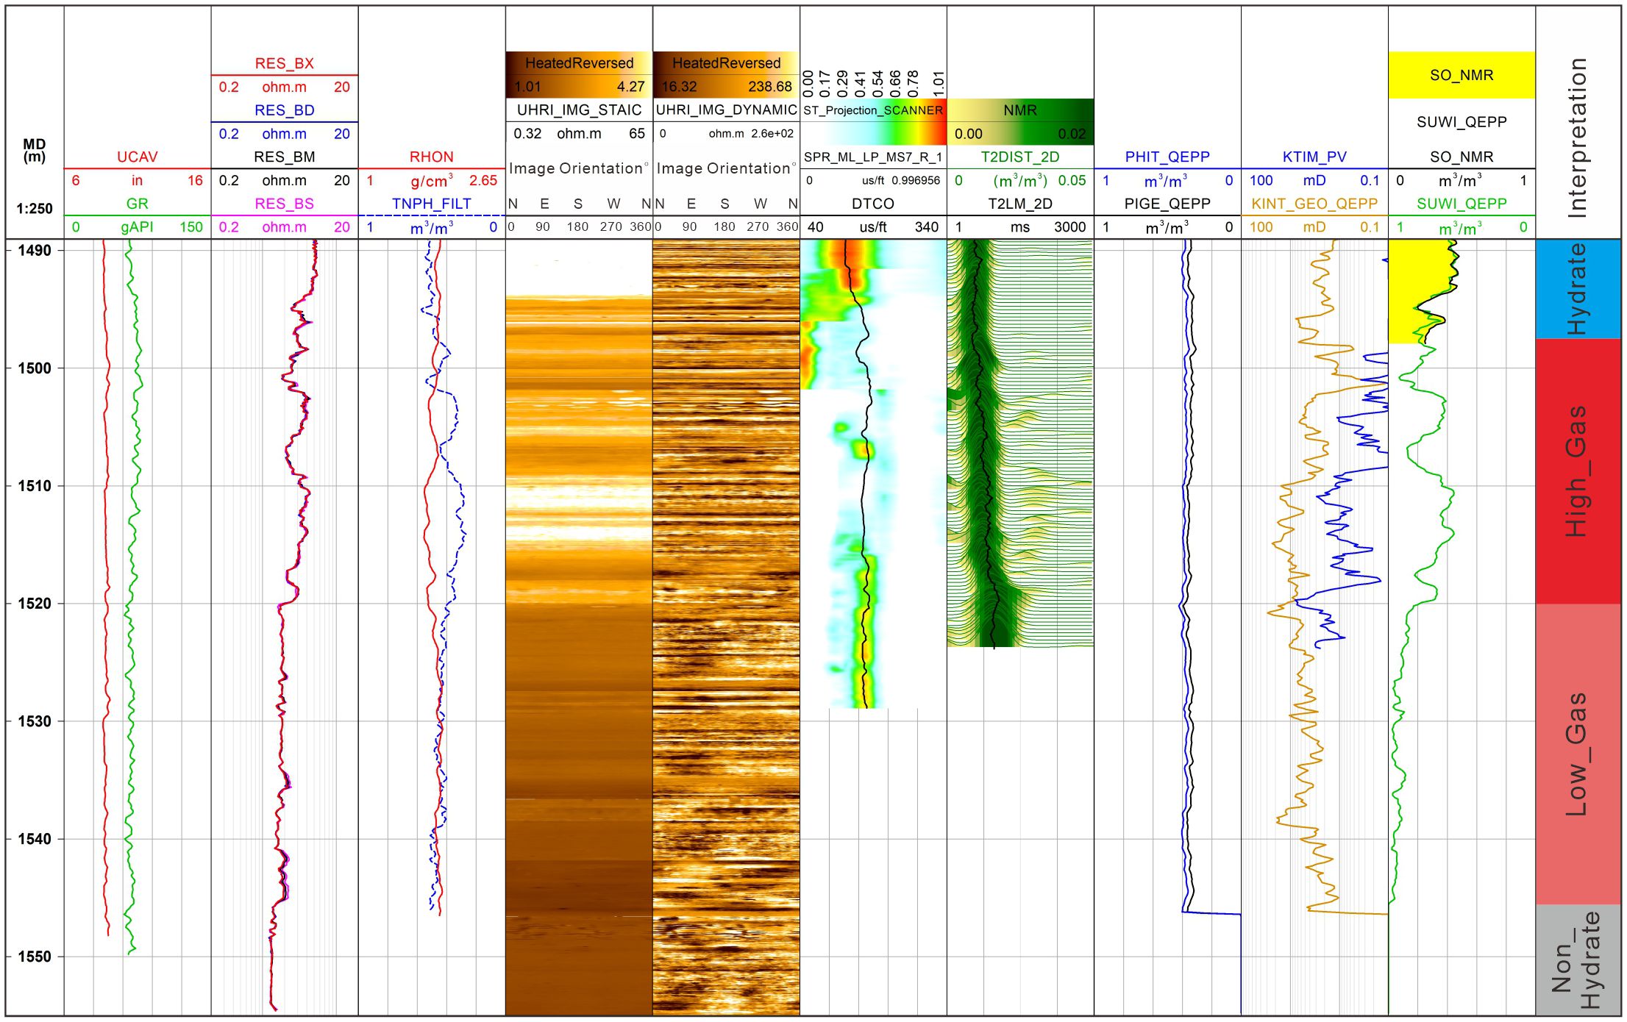Select the TNPH_FILT neutron curve label

[x=432, y=204]
